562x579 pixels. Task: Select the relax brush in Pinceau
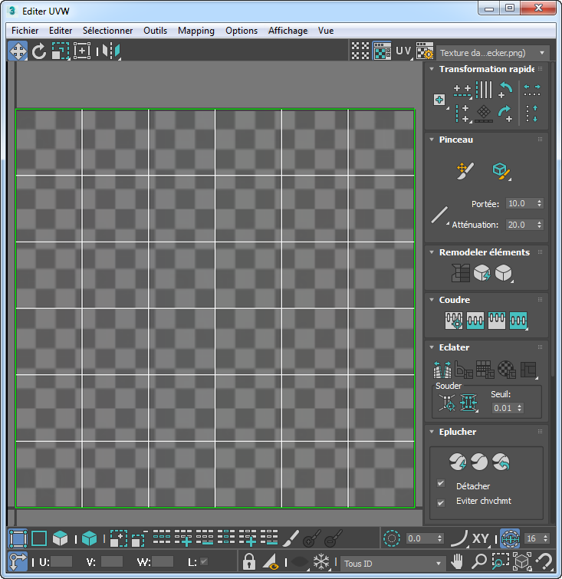point(501,171)
